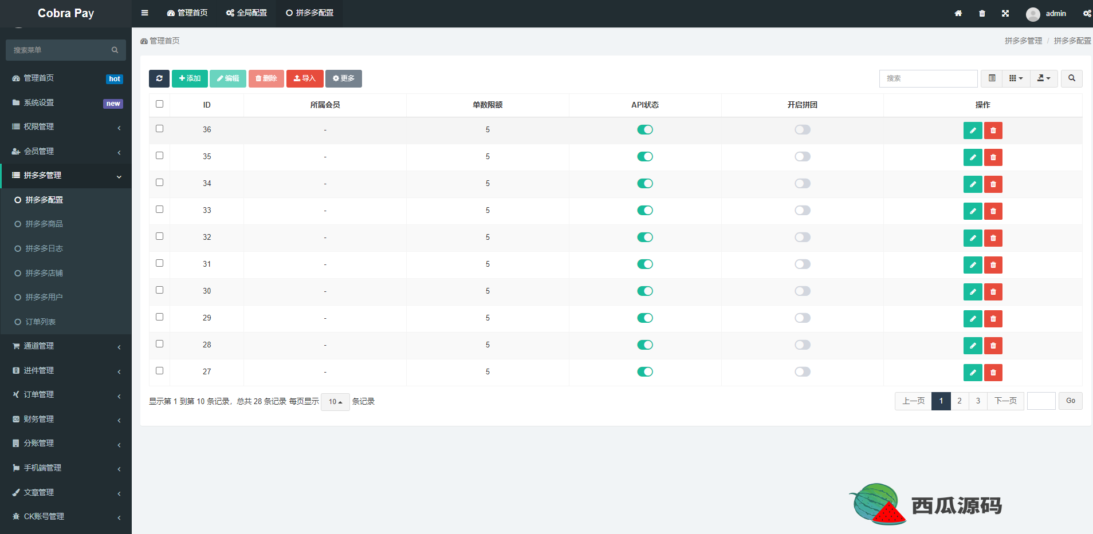1093x534 pixels.
Task: Edit row 31 with the green pencil icon
Action: pyautogui.click(x=973, y=265)
